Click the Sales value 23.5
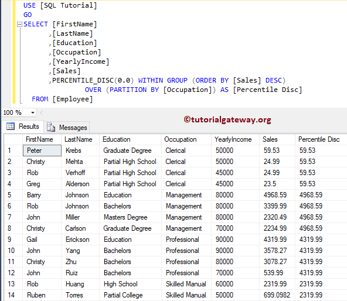Viewport: 347px width, 301px height. coord(277,184)
